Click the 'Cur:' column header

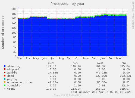[51, 63]
